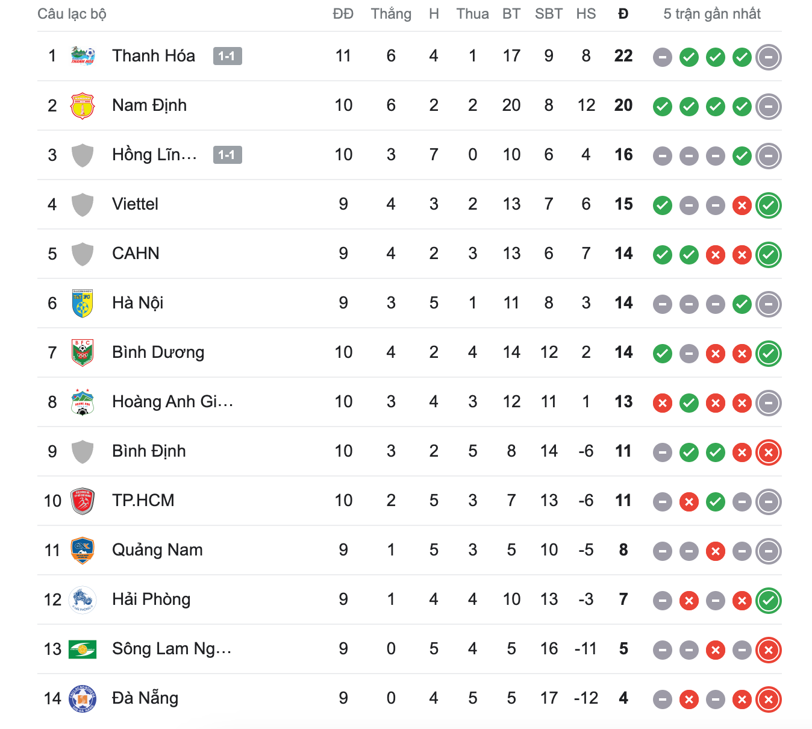This screenshot has height=729, width=812.
Task: Click the Hà Nội club logo
Action: click(x=83, y=304)
